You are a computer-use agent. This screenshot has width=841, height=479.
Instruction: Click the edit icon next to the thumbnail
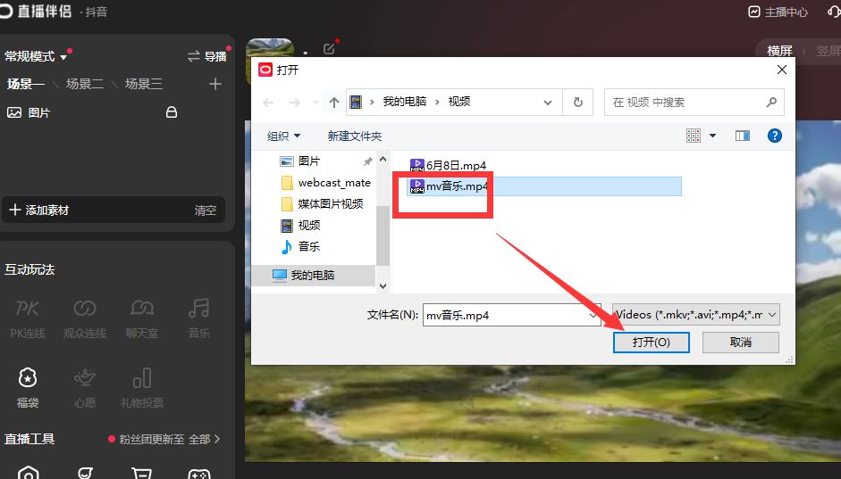click(329, 49)
